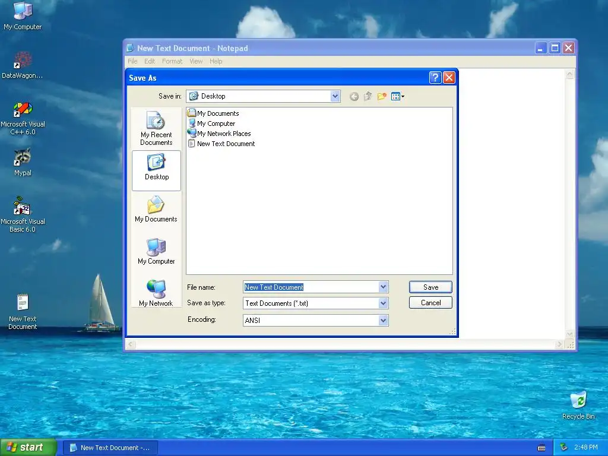Select Recycle Bin desktop icon
Viewport: 608px width, 456px height.
point(578,405)
